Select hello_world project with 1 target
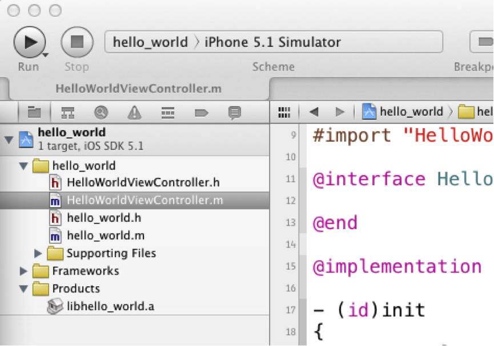 point(135,140)
